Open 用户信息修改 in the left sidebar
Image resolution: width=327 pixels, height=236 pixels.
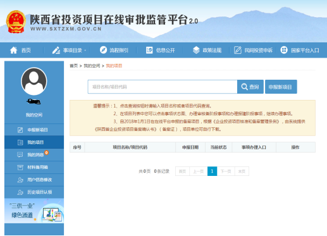click(34, 180)
